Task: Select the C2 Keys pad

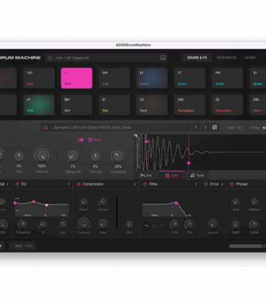Action: [152, 105]
